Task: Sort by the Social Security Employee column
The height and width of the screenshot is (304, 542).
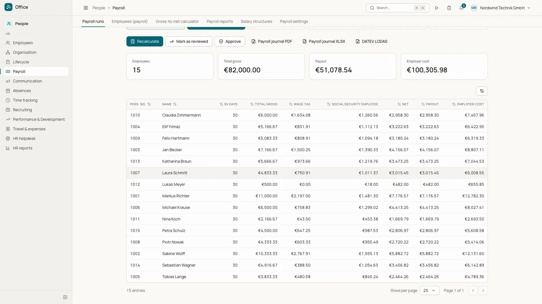Action: pyautogui.click(x=352, y=104)
